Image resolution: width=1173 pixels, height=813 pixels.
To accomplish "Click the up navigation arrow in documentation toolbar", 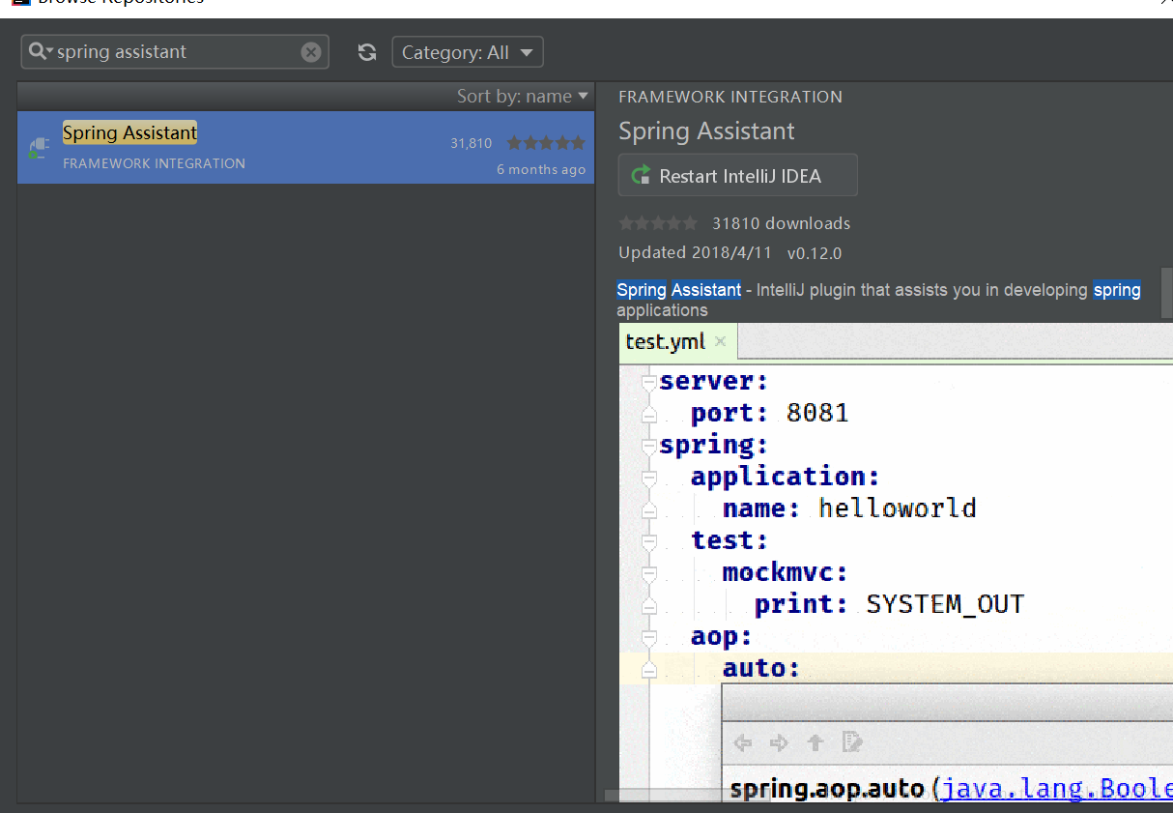I will (x=815, y=742).
